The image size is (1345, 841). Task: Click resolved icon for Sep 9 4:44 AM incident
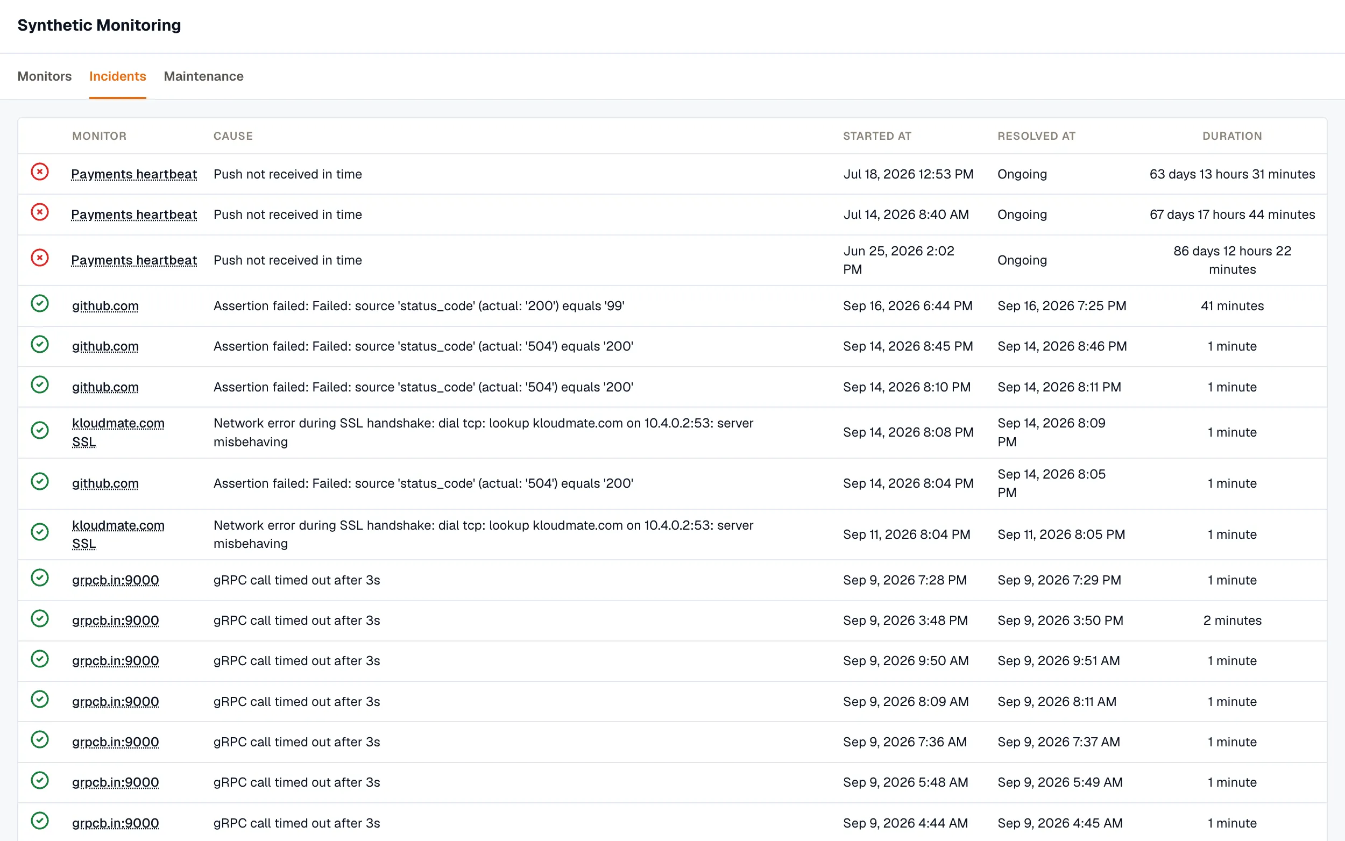point(39,821)
